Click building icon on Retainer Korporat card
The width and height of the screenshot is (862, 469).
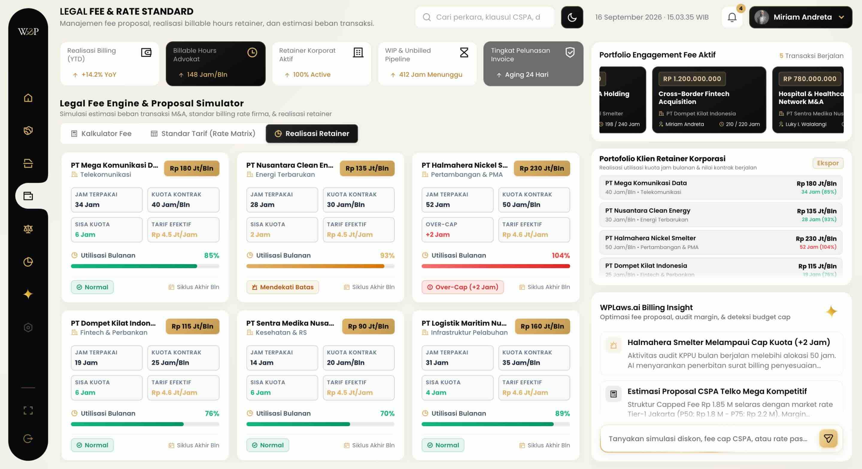(x=358, y=52)
